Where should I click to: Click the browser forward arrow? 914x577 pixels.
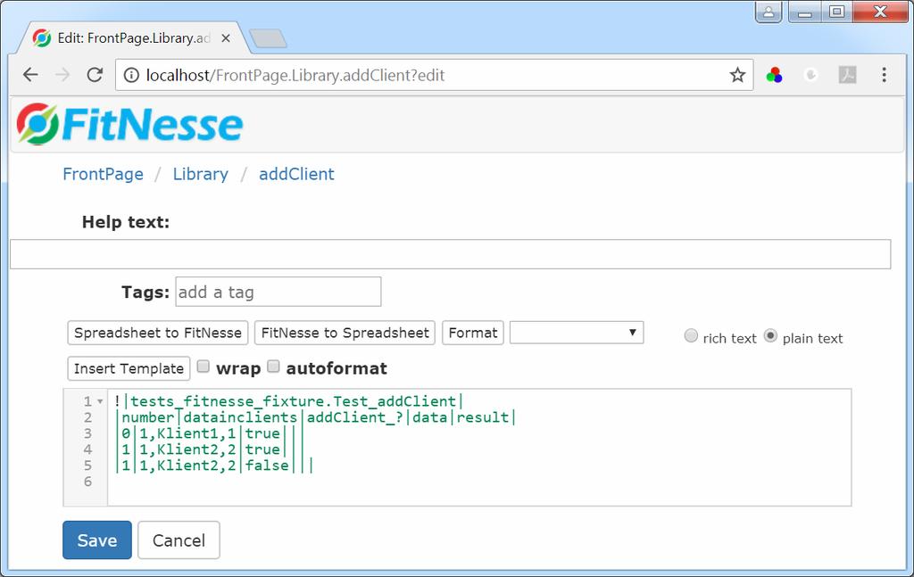coord(62,75)
